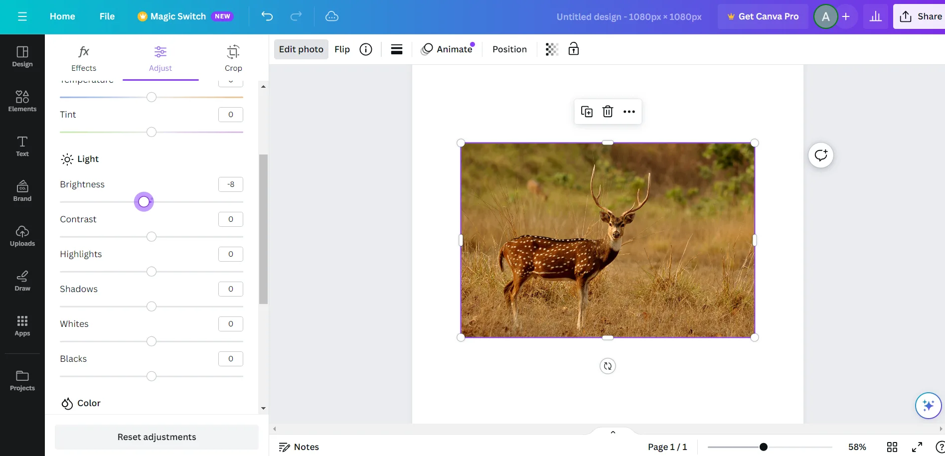Open more options for the selected photo
The image size is (945, 456).
[x=629, y=112]
